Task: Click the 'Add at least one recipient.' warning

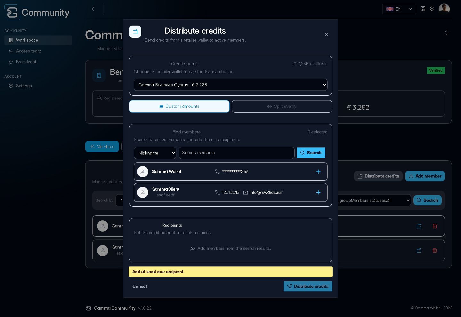Action: coord(230,272)
